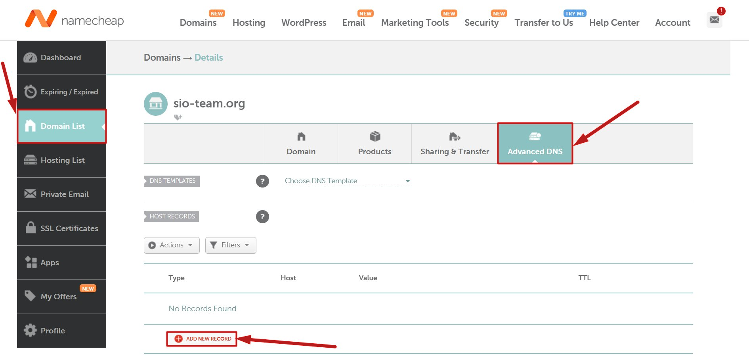Click the funnel icon in Filters button

coord(213,245)
